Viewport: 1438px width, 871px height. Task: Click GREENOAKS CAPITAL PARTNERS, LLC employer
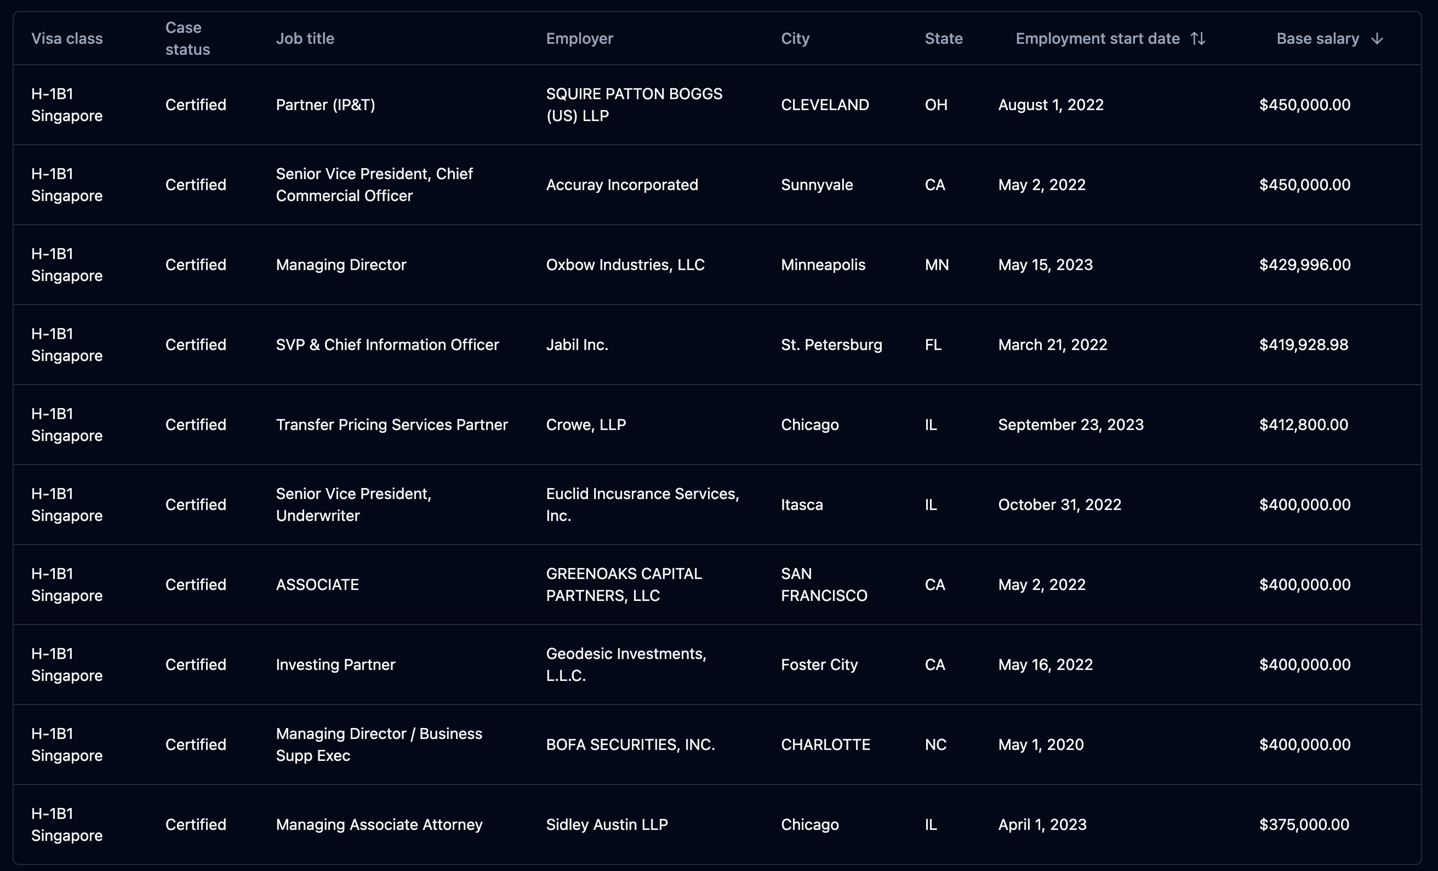(623, 585)
